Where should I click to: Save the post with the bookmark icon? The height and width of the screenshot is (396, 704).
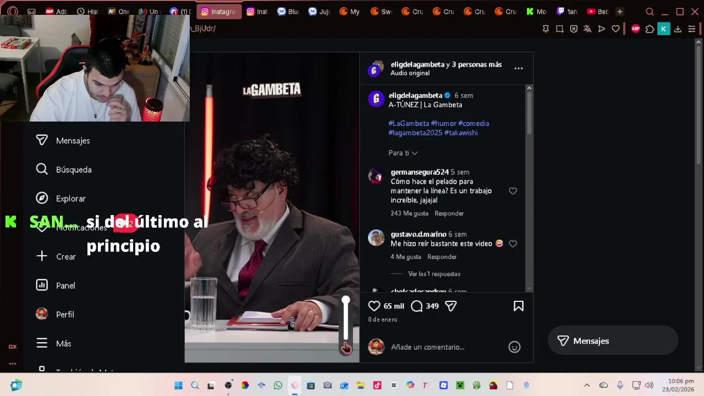[x=518, y=306]
